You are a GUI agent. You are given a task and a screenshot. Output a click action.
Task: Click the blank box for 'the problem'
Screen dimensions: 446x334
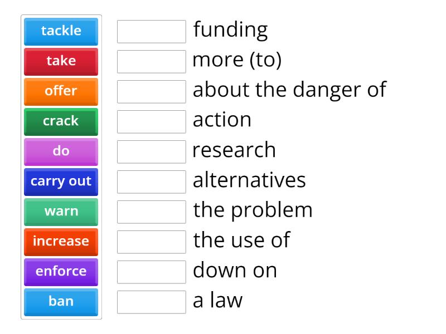(151, 212)
